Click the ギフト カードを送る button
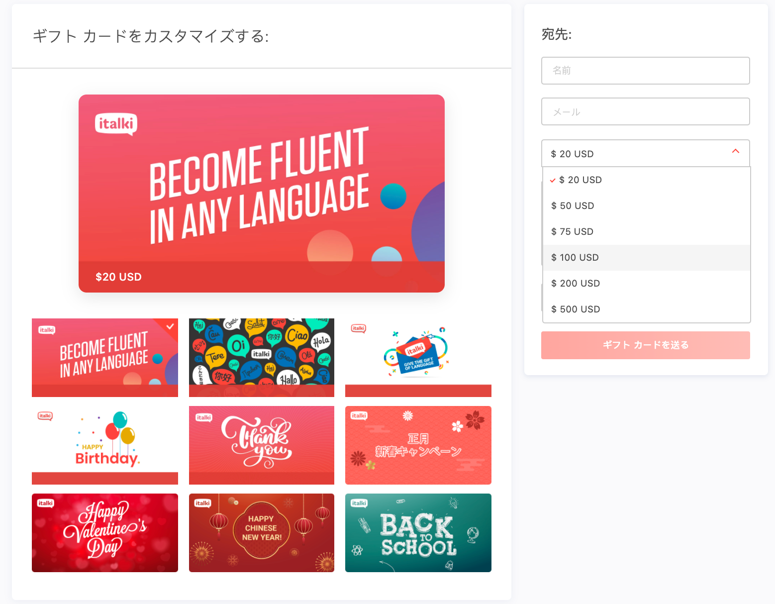The image size is (775, 604). [x=646, y=345]
